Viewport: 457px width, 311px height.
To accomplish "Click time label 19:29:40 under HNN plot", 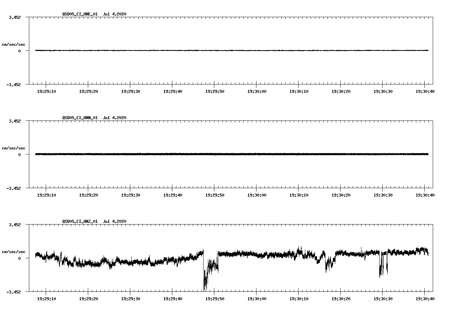I will [173, 195].
